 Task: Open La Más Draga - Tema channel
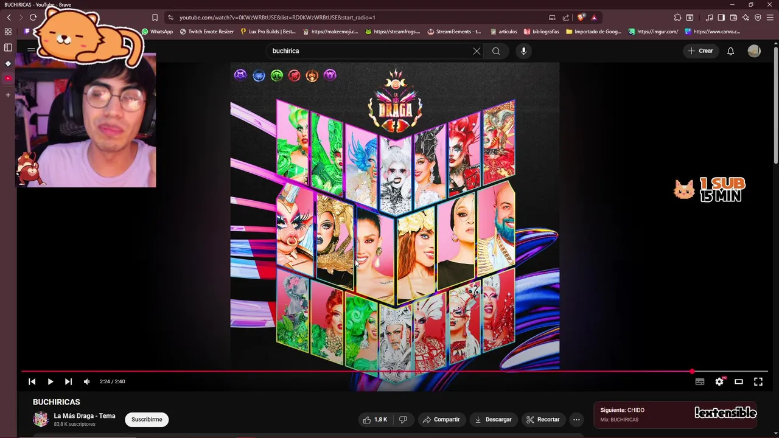[84, 416]
